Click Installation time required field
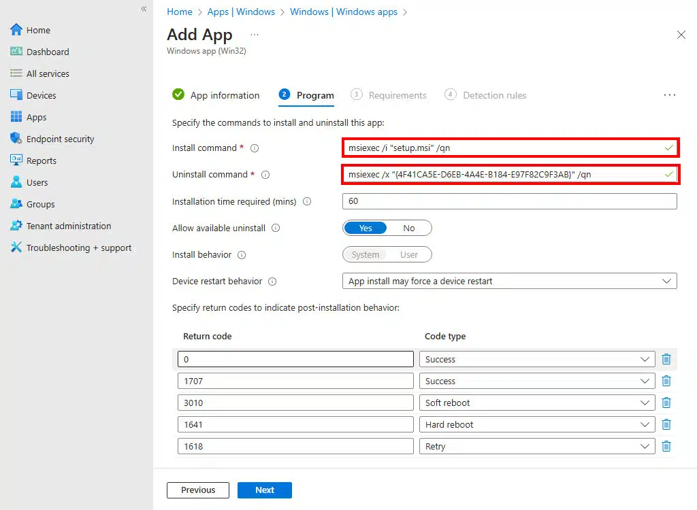The width and height of the screenshot is (697, 510). pos(509,201)
